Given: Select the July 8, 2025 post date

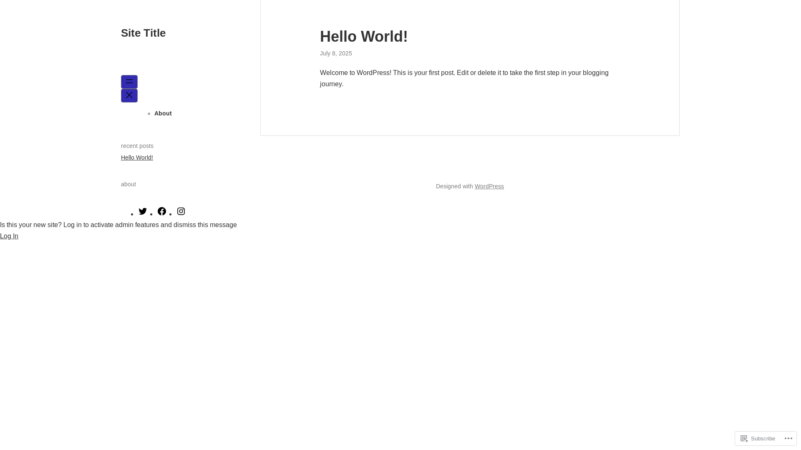Looking at the screenshot, I should (x=336, y=53).
